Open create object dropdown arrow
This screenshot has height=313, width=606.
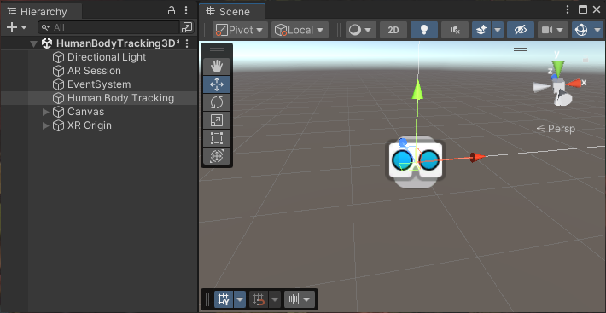pos(24,28)
